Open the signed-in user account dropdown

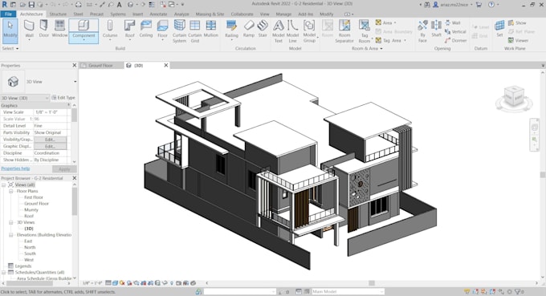tap(472, 5)
